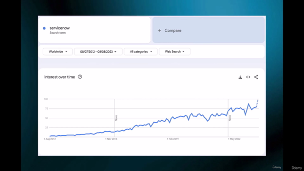Open the Web Search type dropdown

click(174, 52)
